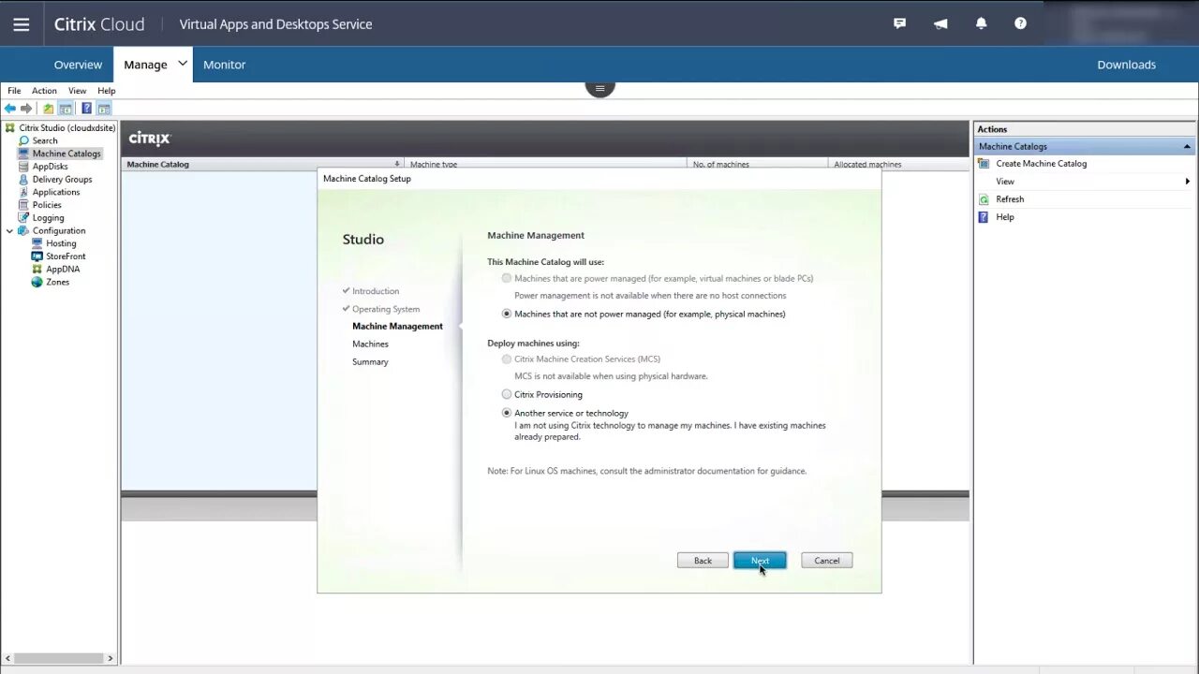
Task: Select Delivery Groups in the navigation tree
Action: tap(62, 179)
